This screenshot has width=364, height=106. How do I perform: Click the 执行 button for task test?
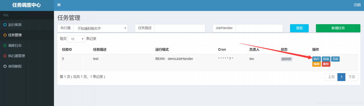pos(317,59)
